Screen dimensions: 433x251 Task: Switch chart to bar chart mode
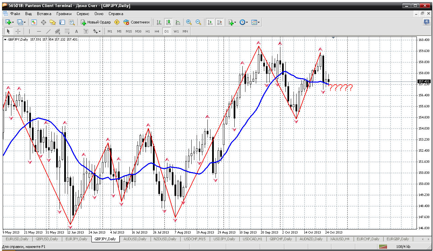tap(159, 22)
